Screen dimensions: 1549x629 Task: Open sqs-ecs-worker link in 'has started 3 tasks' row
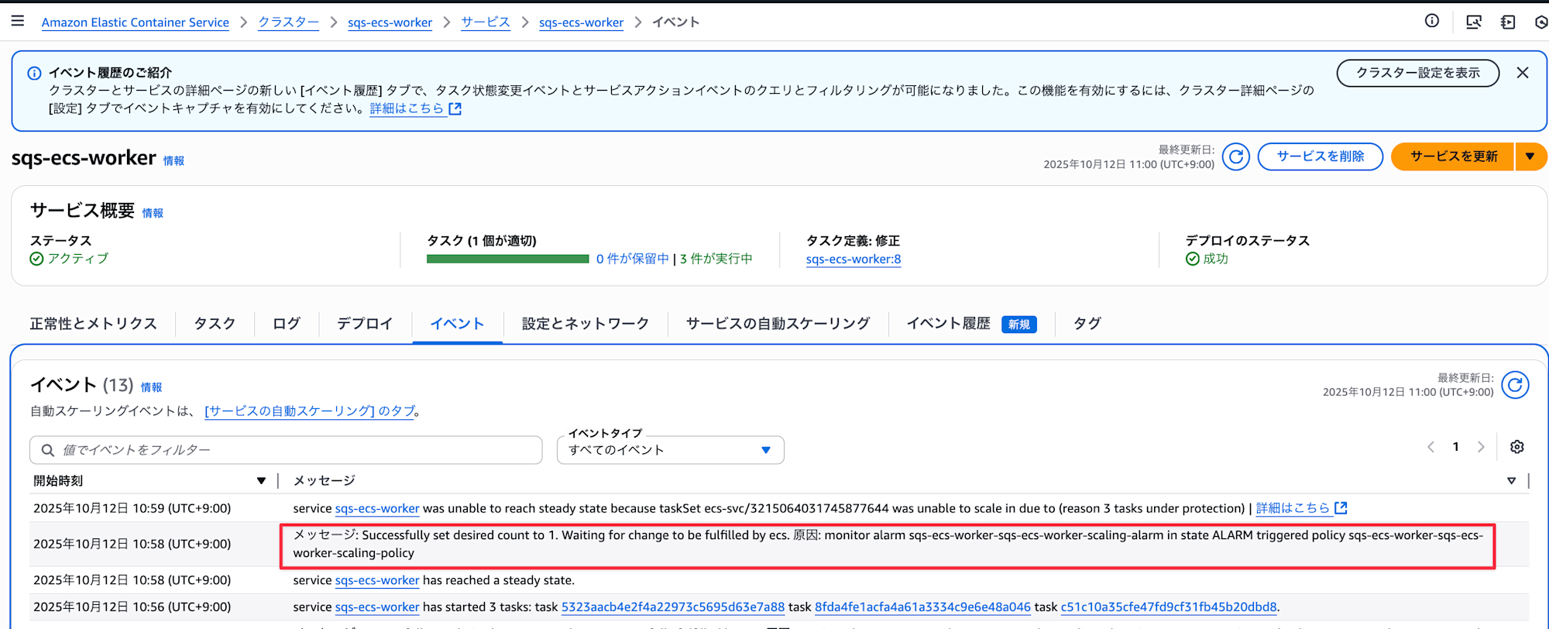(377, 607)
